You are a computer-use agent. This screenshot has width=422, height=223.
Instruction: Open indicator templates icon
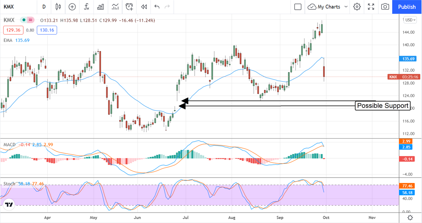pos(115,7)
